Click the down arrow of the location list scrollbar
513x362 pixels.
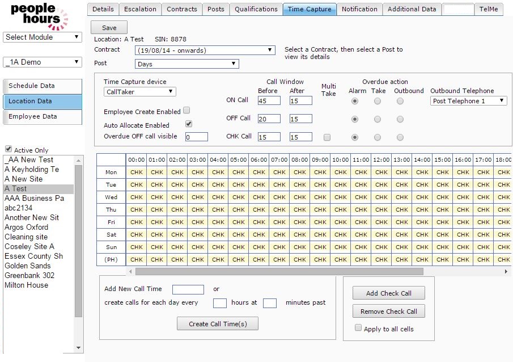(79, 347)
